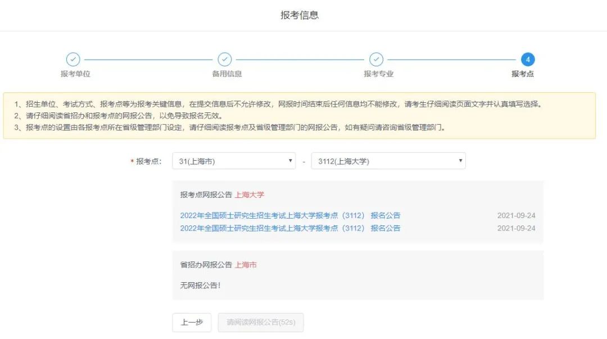Viewport: 607px width, 339px height.
Task: Click the red 上海大学 text in announcement header
Action: [249, 195]
